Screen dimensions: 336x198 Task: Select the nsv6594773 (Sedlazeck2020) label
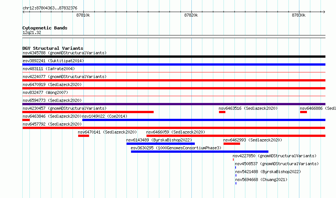click(x=52, y=100)
